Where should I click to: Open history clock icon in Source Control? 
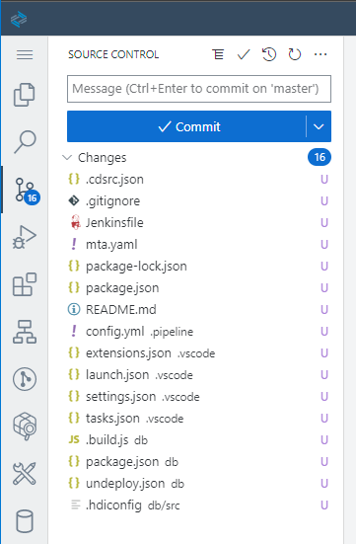(x=269, y=54)
